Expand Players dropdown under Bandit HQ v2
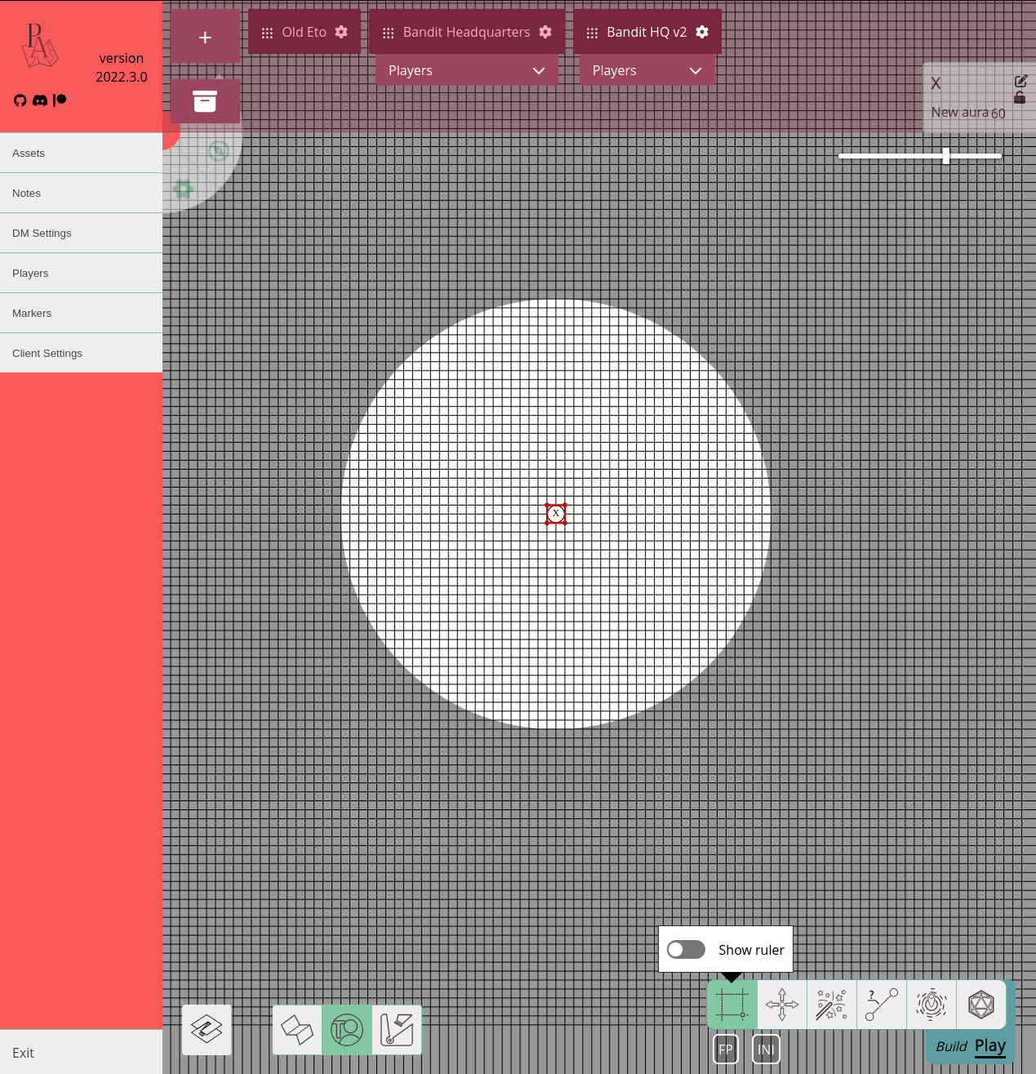1036x1074 pixels. (647, 70)
